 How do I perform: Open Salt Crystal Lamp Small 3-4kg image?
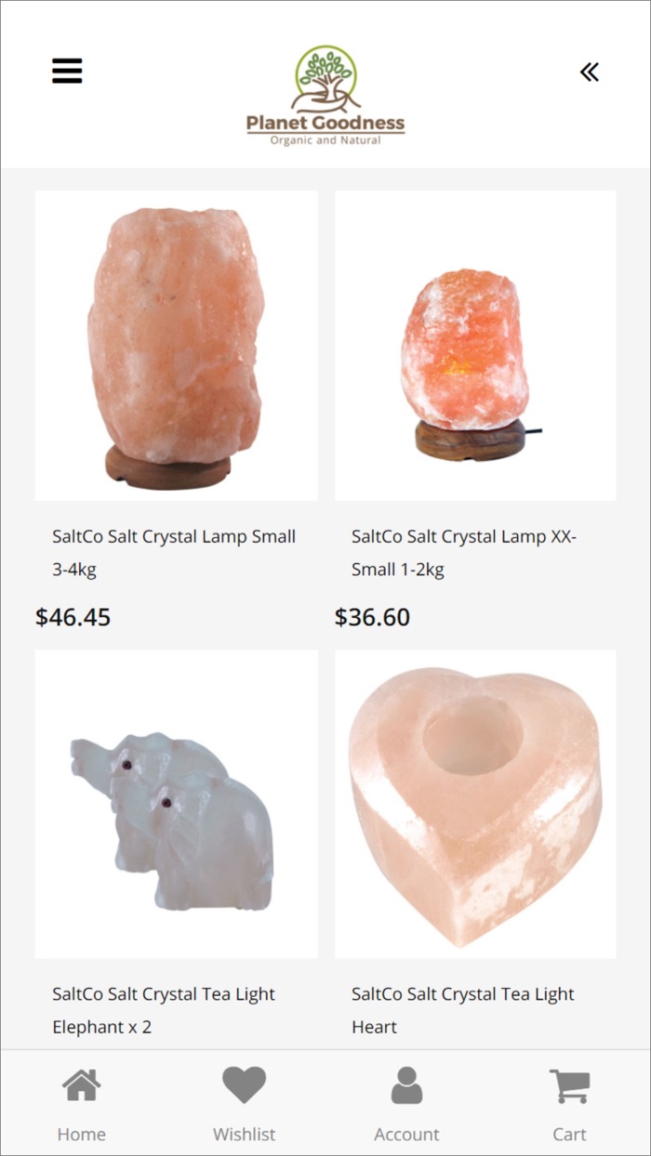coord(176,346)
